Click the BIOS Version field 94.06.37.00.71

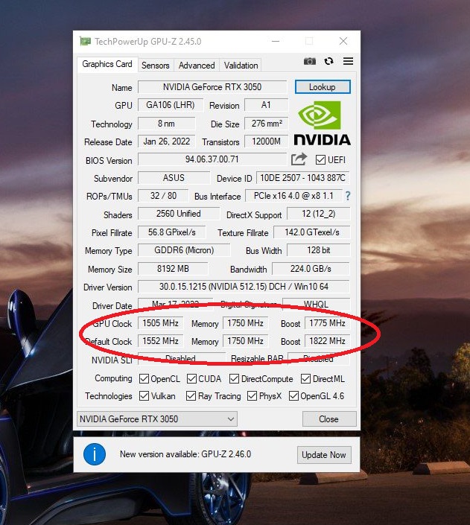(212, 159)
